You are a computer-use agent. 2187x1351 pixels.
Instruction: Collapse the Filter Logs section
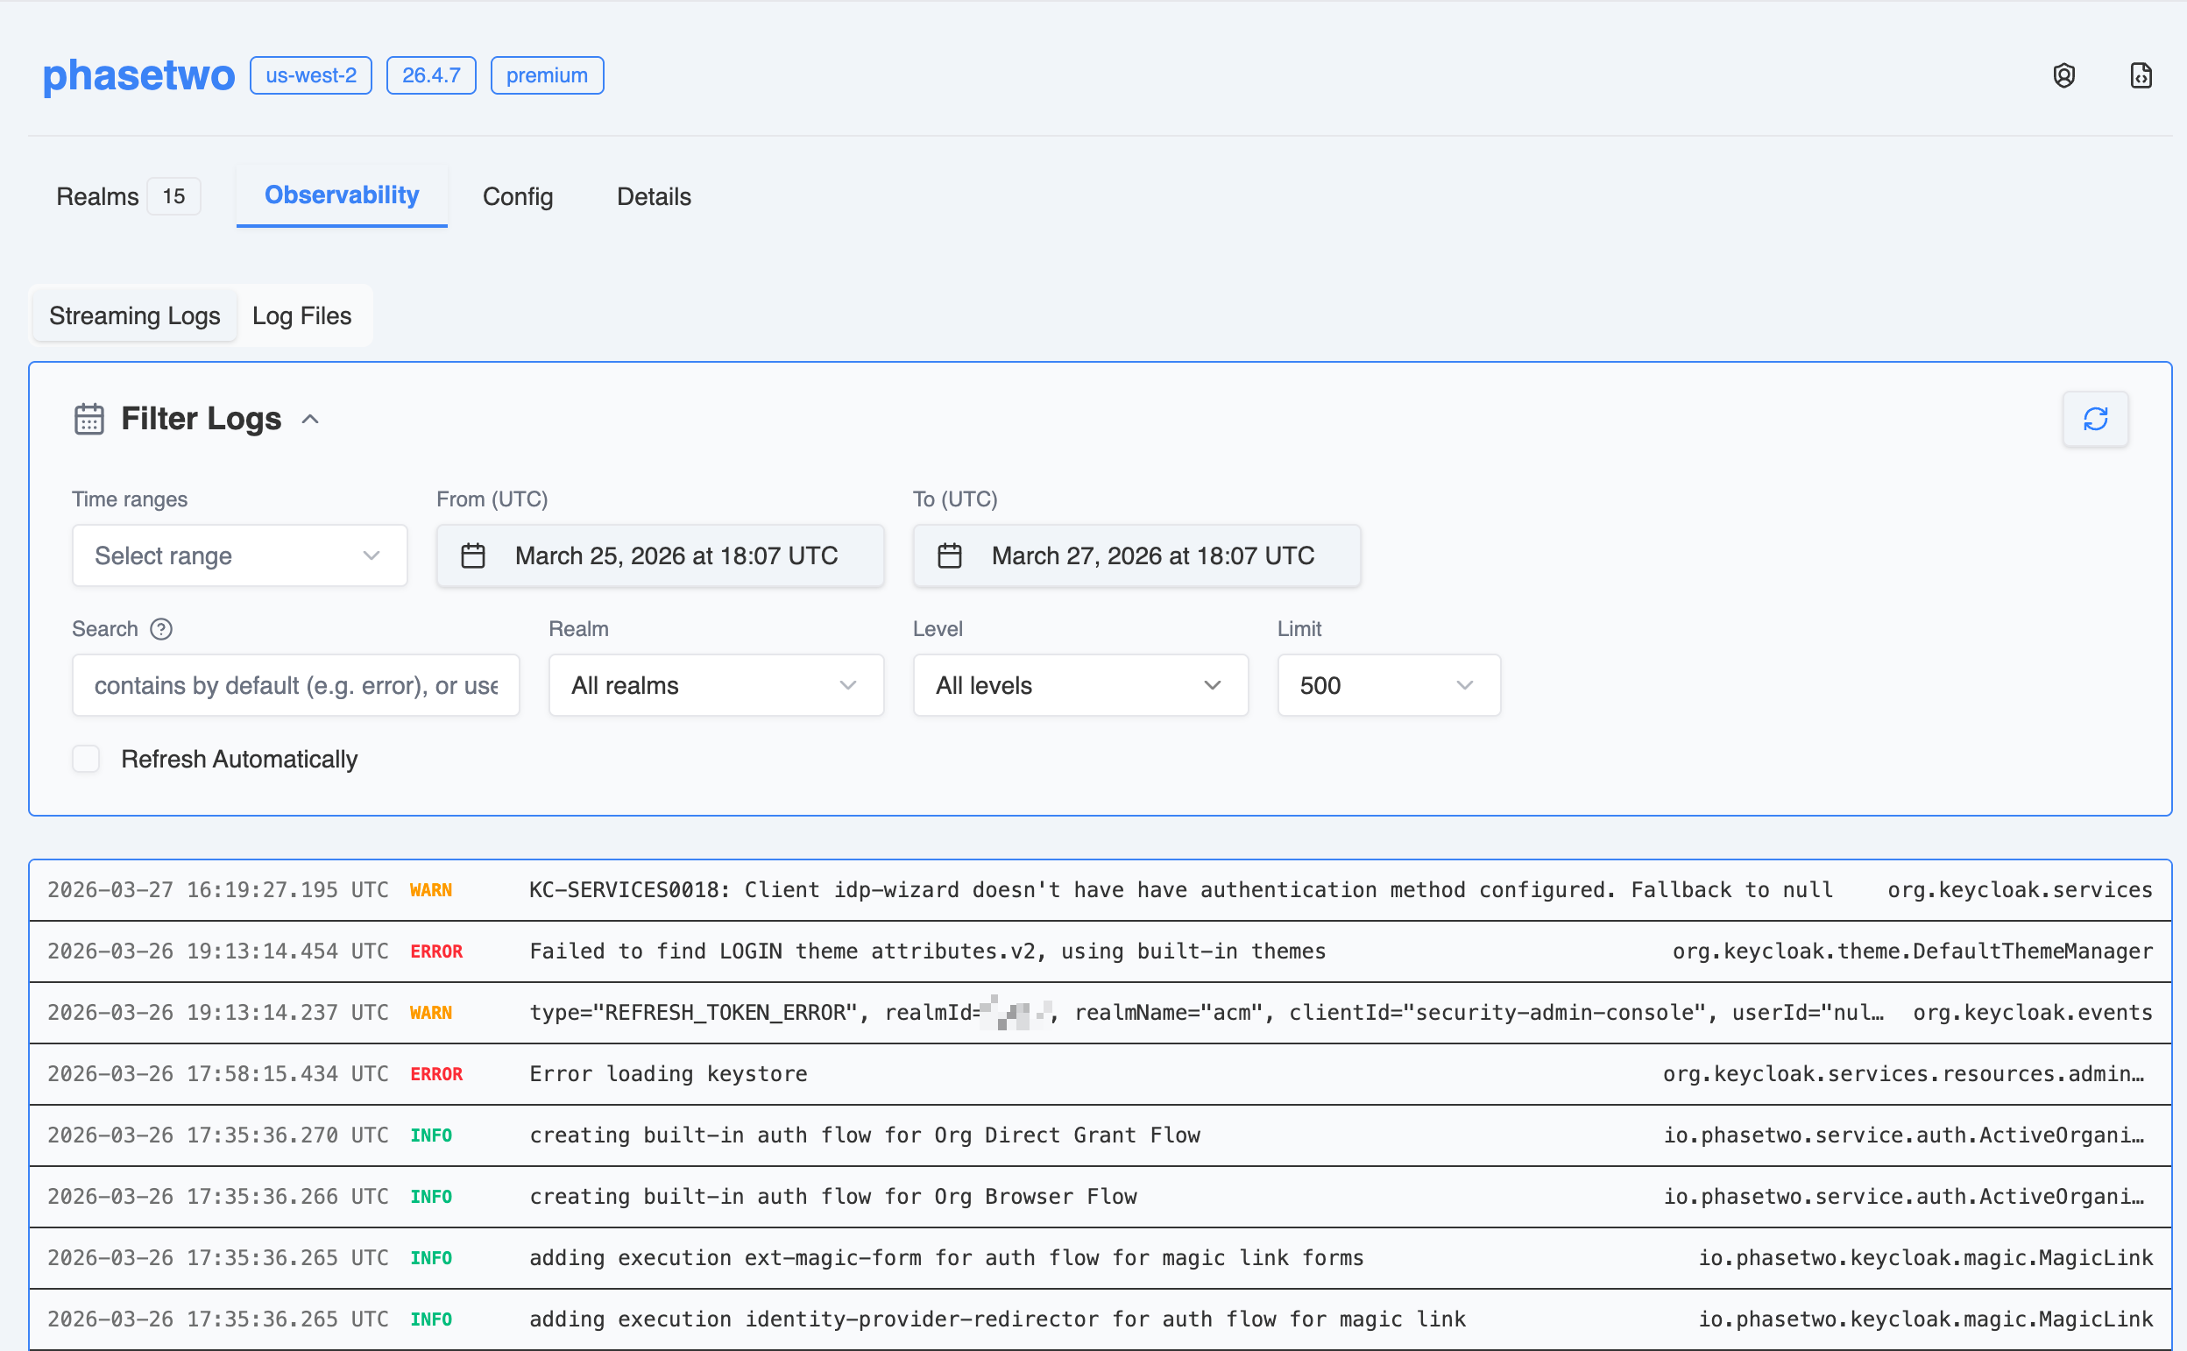[x=310, y=418]
